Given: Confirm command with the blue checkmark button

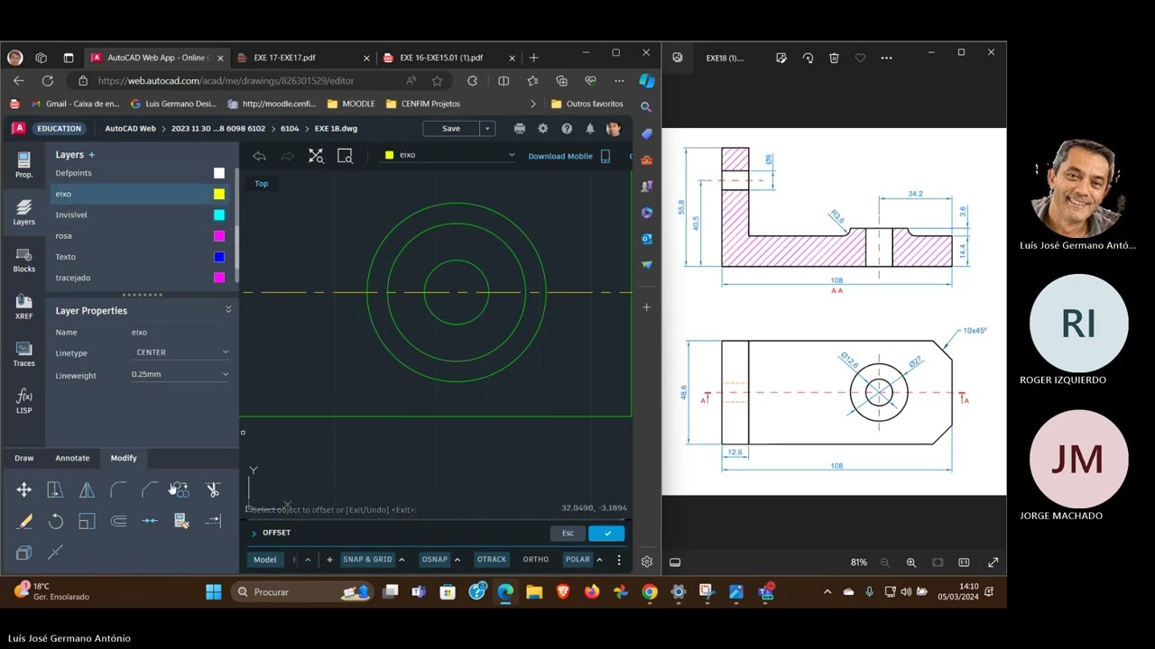Looking at the screenshot, I should 606,534.
